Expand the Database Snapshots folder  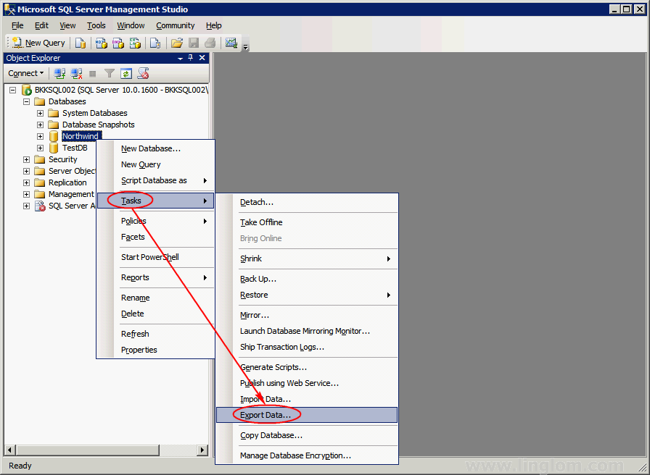[40, 125]
